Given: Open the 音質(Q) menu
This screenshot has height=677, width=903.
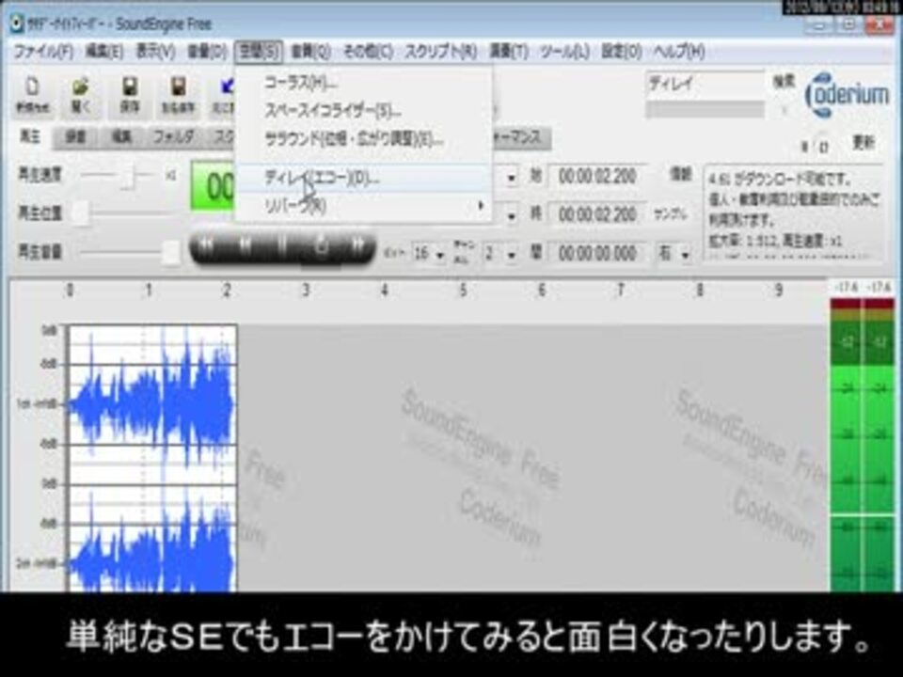Looking at the screenshot, I should point(310,52).
